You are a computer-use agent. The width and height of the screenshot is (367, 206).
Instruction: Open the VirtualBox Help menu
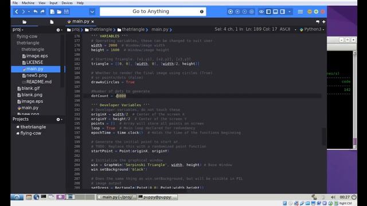[x=80, y=3]
